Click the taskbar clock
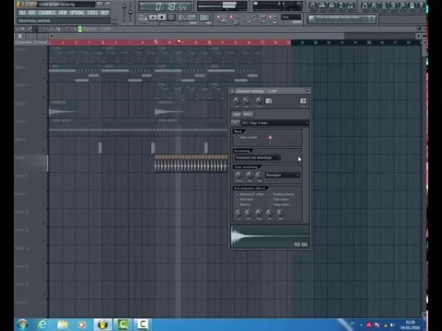Viewport: 442px width, 331px height. pos(410,325)
